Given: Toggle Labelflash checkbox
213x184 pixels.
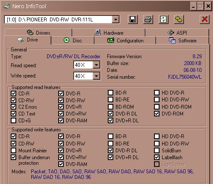Looking at the screenshot, I should pyautogui.click(x=157, y=157).
